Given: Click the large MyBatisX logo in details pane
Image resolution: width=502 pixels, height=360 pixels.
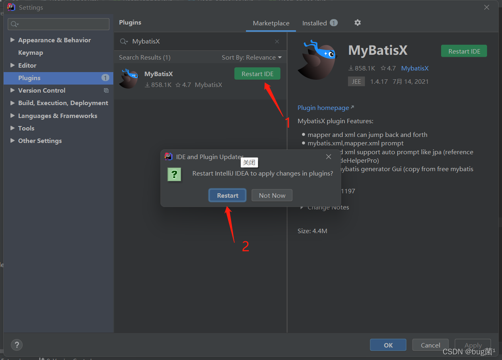Looking at the screenshot, I should coord(317,60).
